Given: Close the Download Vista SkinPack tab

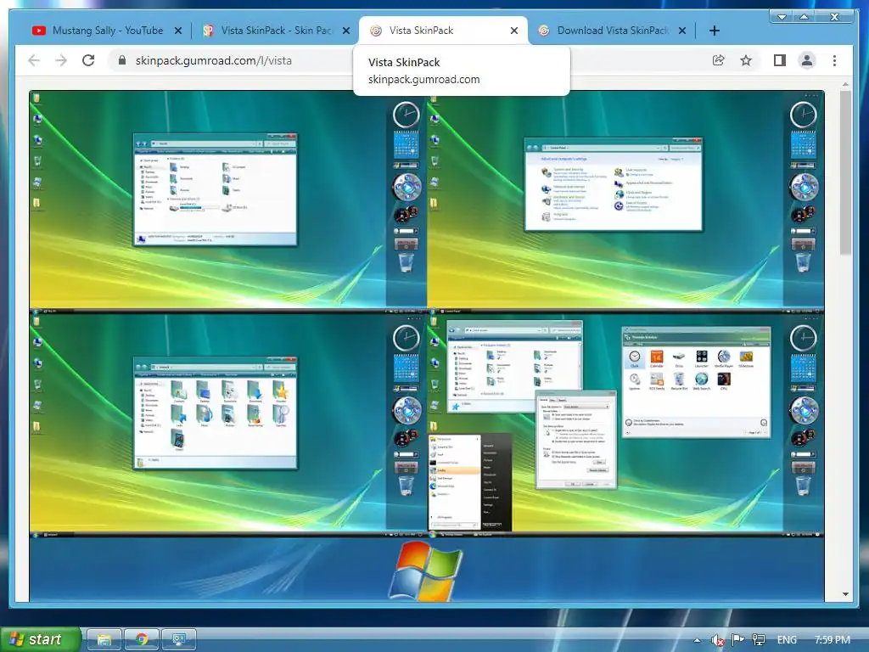Looking at the screenshot, I should (682, 31).
